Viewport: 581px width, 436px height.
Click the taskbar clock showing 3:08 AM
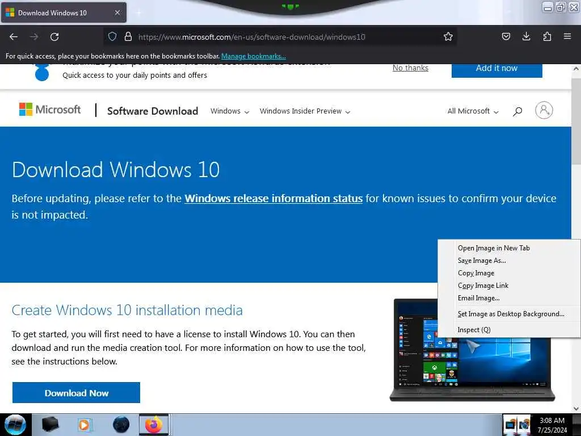tap(552, 425)
